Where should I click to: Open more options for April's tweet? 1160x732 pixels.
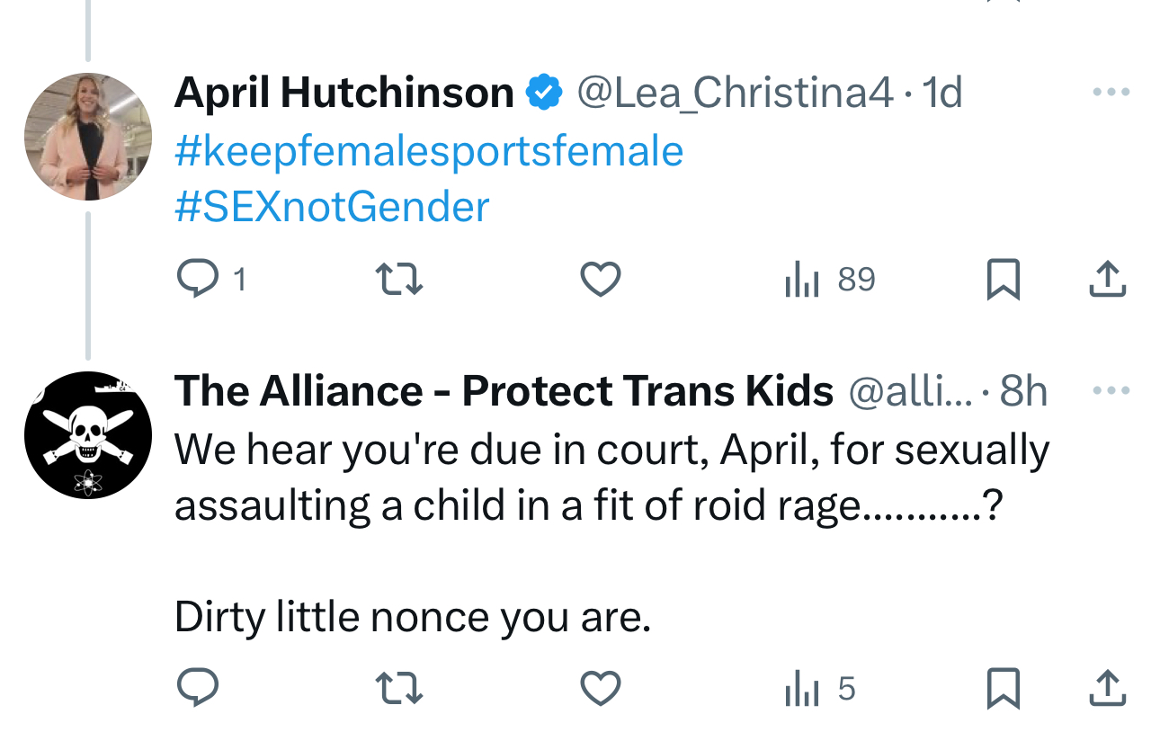(x=1111, y=92)
